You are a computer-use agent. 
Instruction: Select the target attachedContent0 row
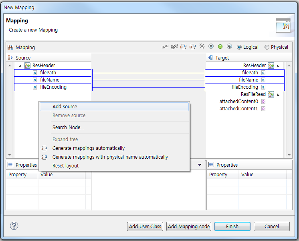244,102
